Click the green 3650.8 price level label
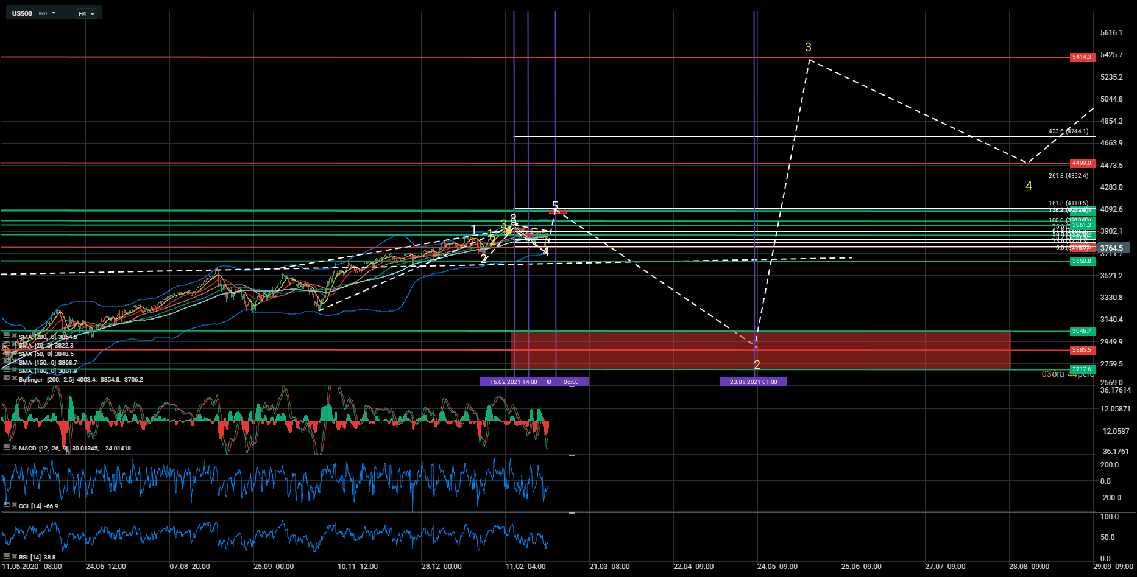Image resolution: width=1137 pixels, height=577 pixels. [x=1082, y=261]
